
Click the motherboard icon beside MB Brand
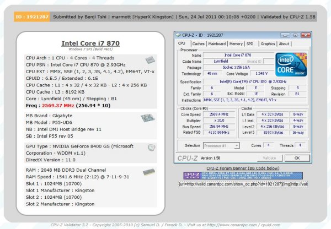pos(148,118)
